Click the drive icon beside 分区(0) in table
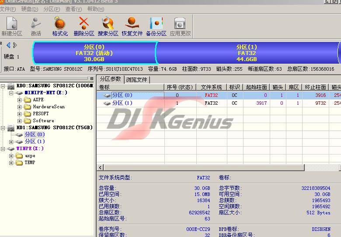This screenshot has width=341, height=237. click(x=107, y=95)
